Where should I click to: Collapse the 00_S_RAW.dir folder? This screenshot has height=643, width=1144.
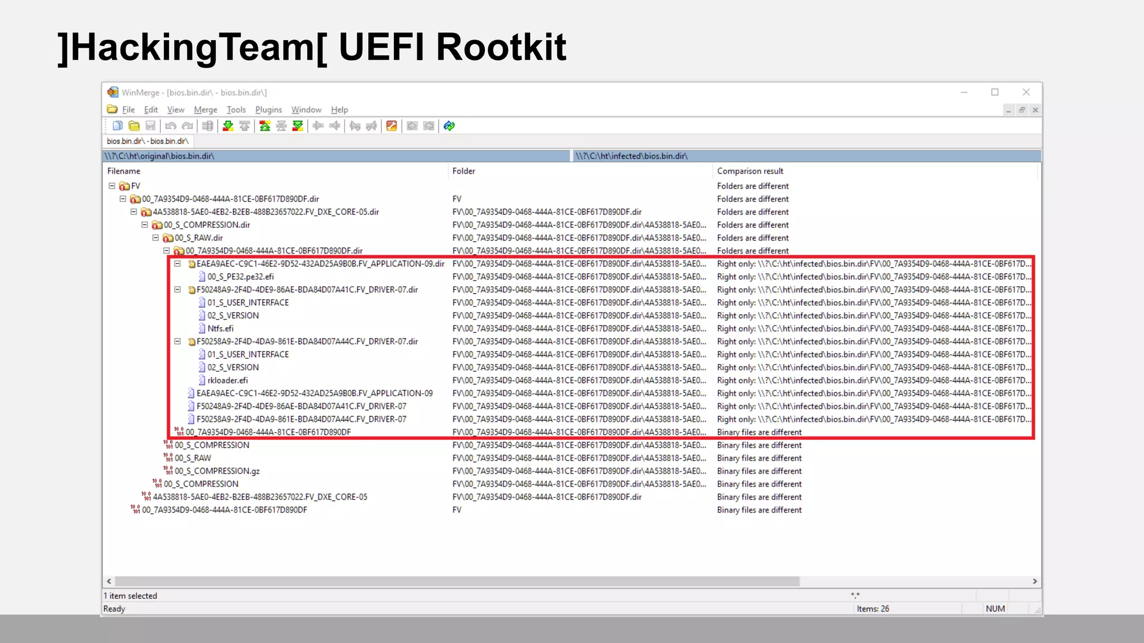pyautogui.click(x=156, y=238)
